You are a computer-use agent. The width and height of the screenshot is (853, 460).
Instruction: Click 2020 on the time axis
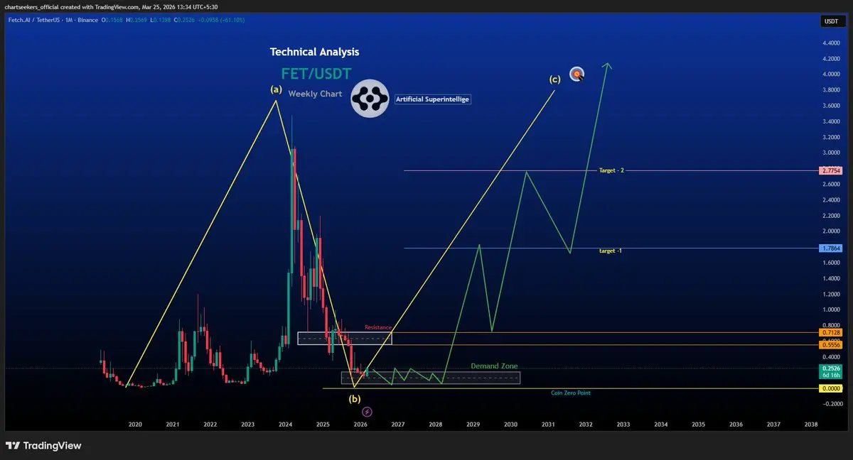[135, 424]
